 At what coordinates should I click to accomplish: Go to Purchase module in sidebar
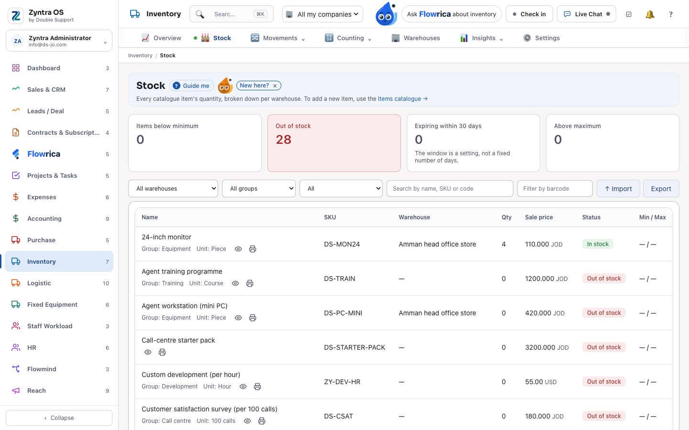[x=59, y=240]
